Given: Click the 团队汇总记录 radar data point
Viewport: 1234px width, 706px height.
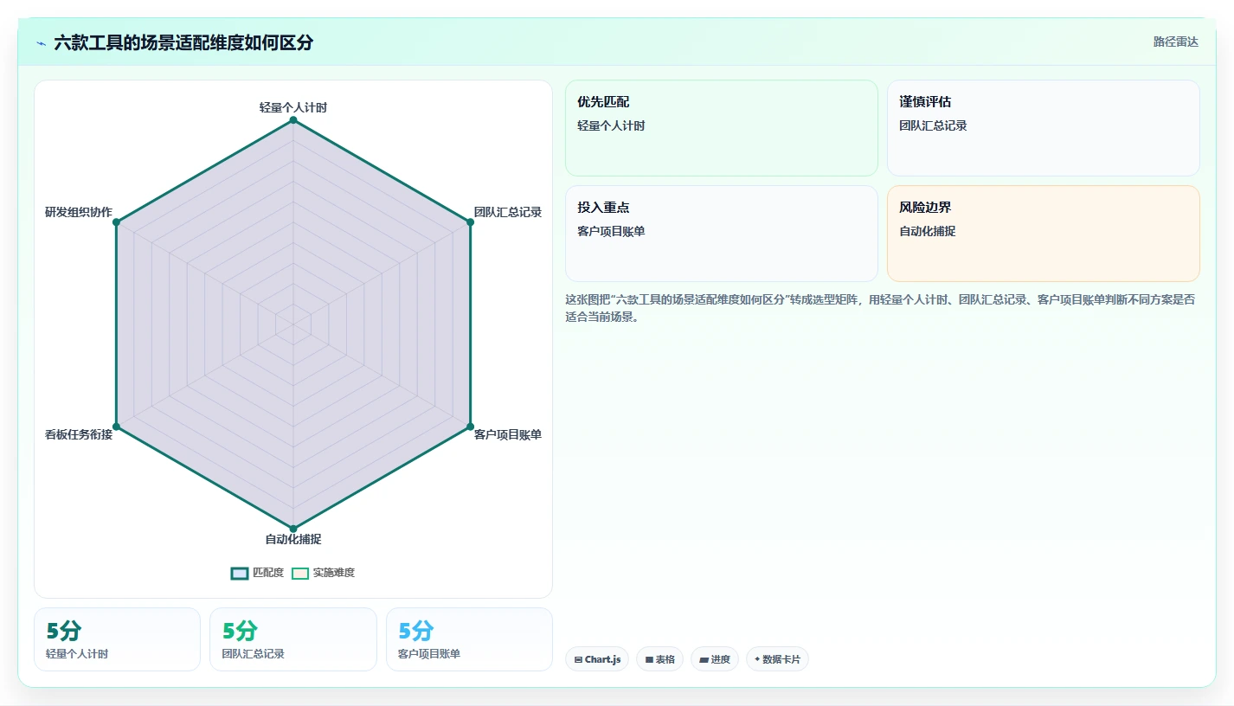Looking at the screenshot, I should (470, 222).
